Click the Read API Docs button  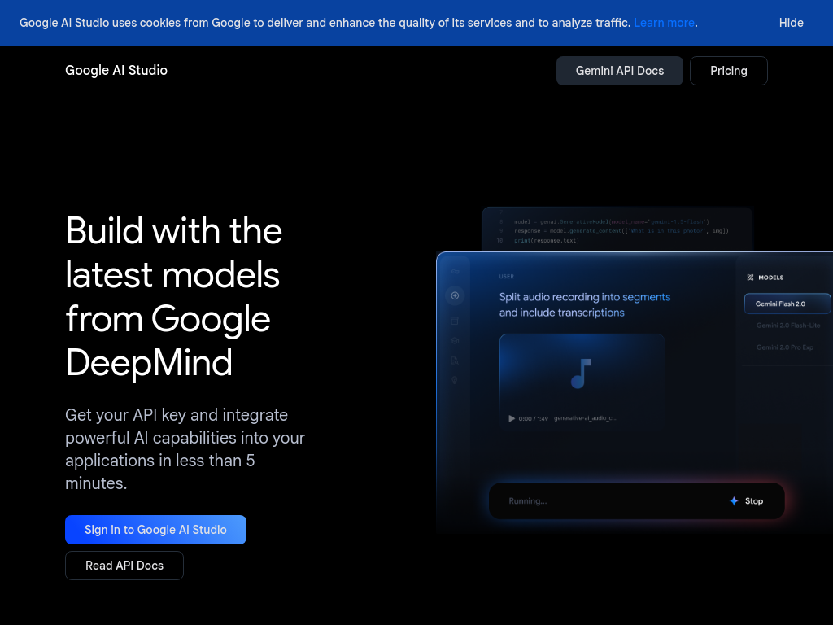(x=124, y=566)
